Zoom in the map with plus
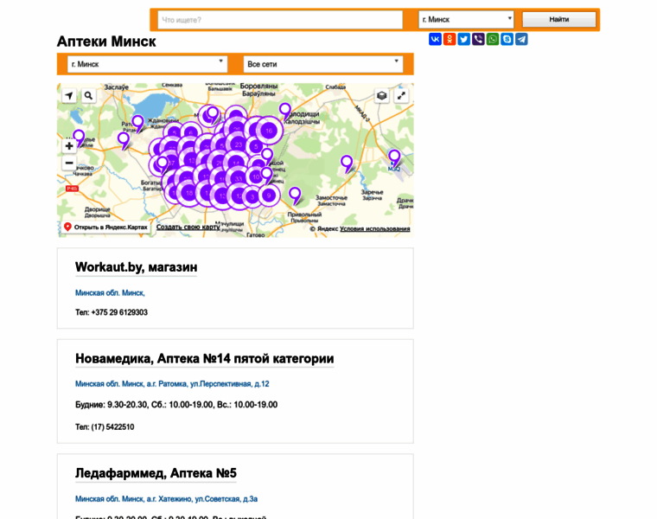 [x=69, y=146]
